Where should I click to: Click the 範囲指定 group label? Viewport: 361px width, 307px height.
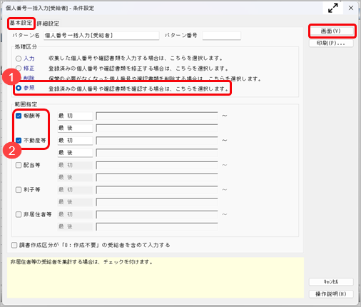point(26,104)
